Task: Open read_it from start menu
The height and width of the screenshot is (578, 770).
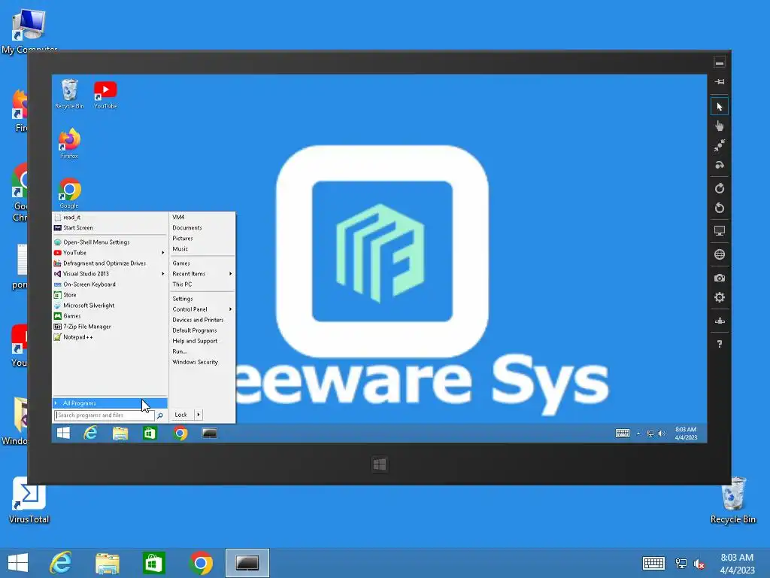Action: tap(110, 218)
